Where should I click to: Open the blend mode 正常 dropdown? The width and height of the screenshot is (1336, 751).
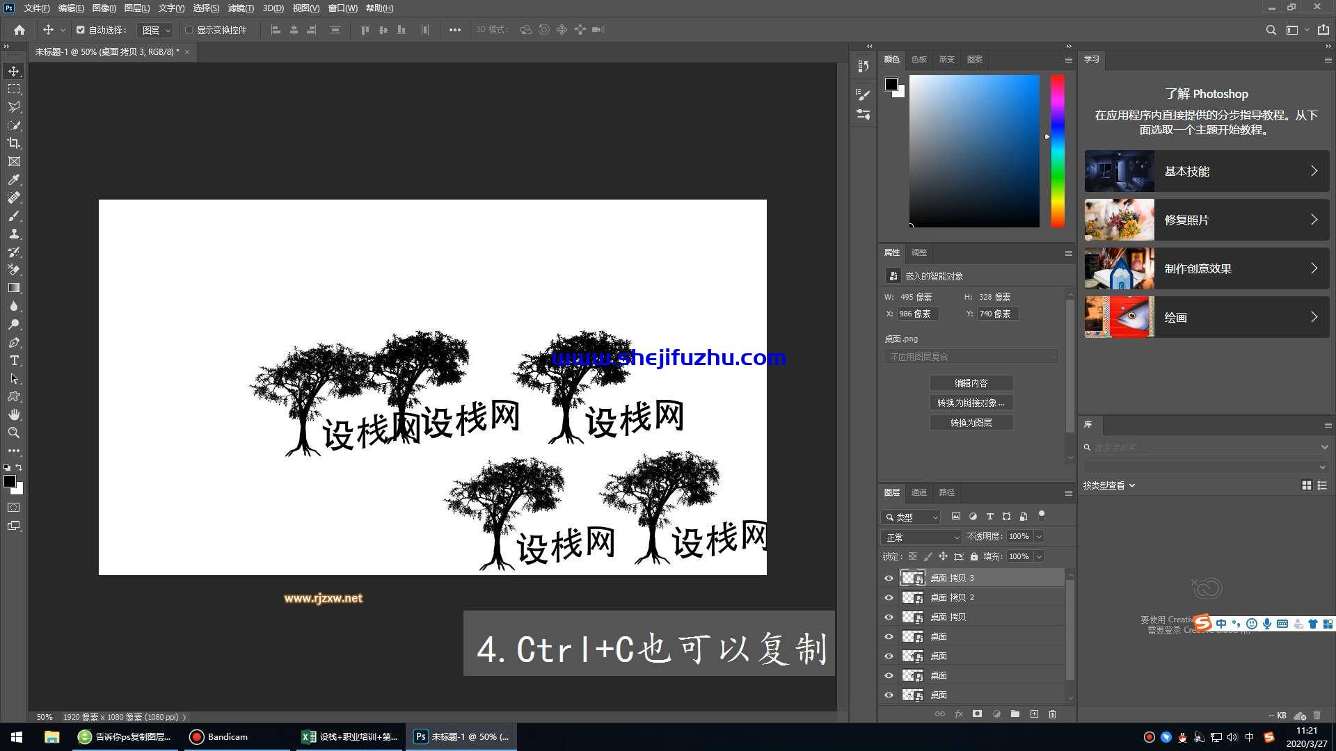921,537
